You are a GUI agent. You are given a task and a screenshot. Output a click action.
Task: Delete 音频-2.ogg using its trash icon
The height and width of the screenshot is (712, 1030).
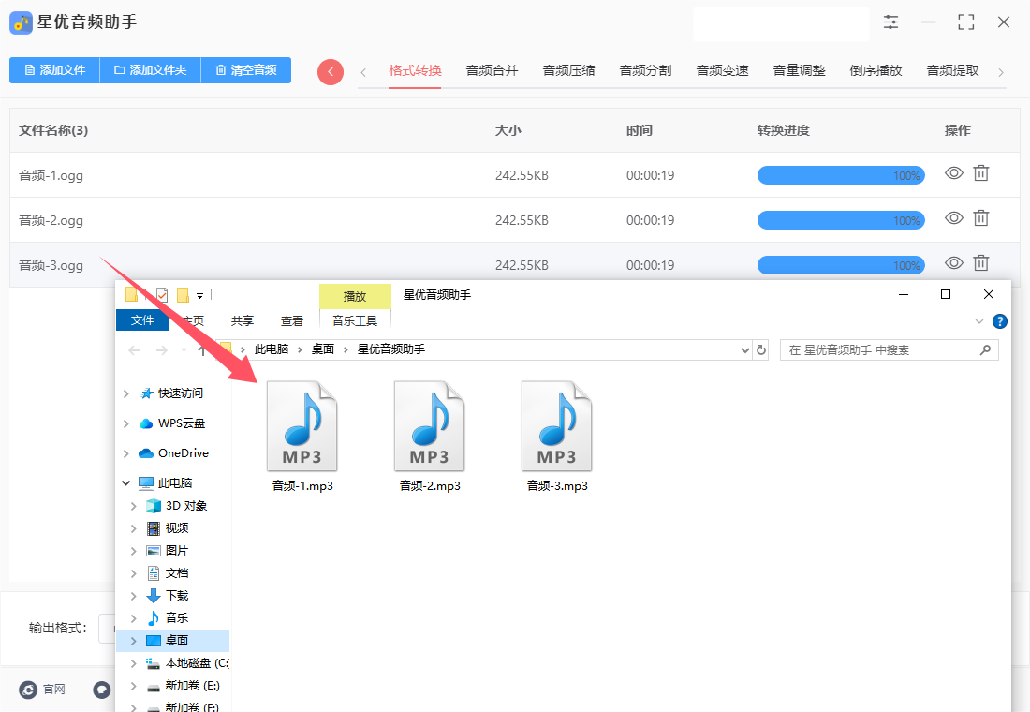tap(980, 217)
